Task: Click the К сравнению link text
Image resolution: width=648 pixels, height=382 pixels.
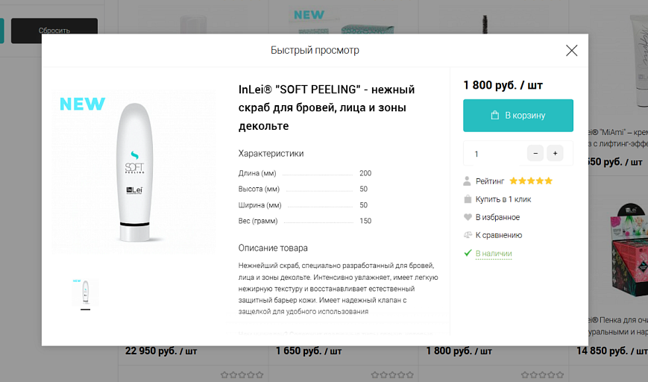Action: pos(499,235)
